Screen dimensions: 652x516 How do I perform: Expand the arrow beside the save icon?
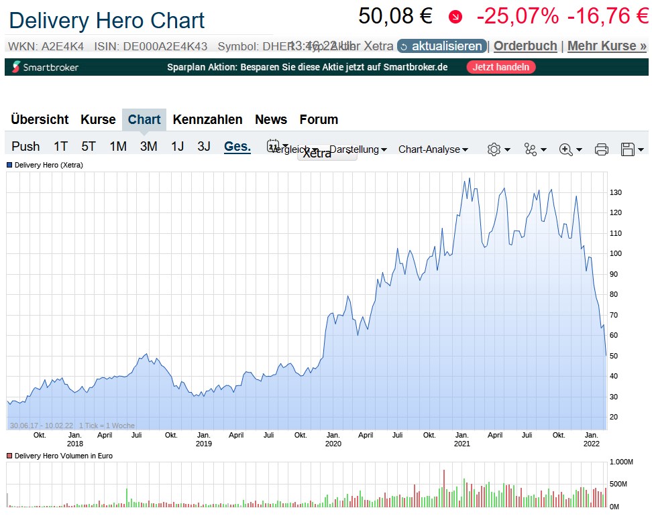click(641, 149)
